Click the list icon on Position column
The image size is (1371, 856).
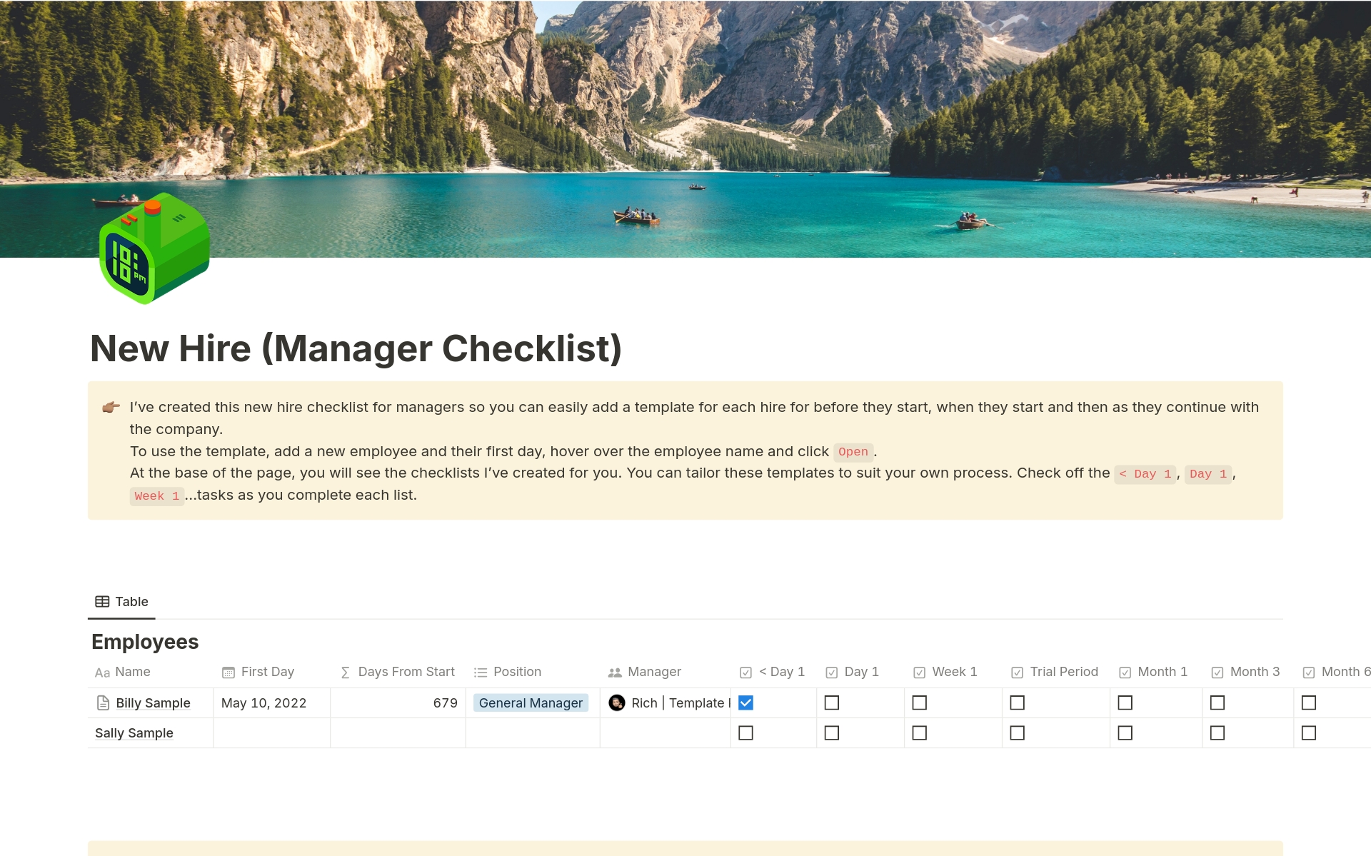(x=481, y=673)
